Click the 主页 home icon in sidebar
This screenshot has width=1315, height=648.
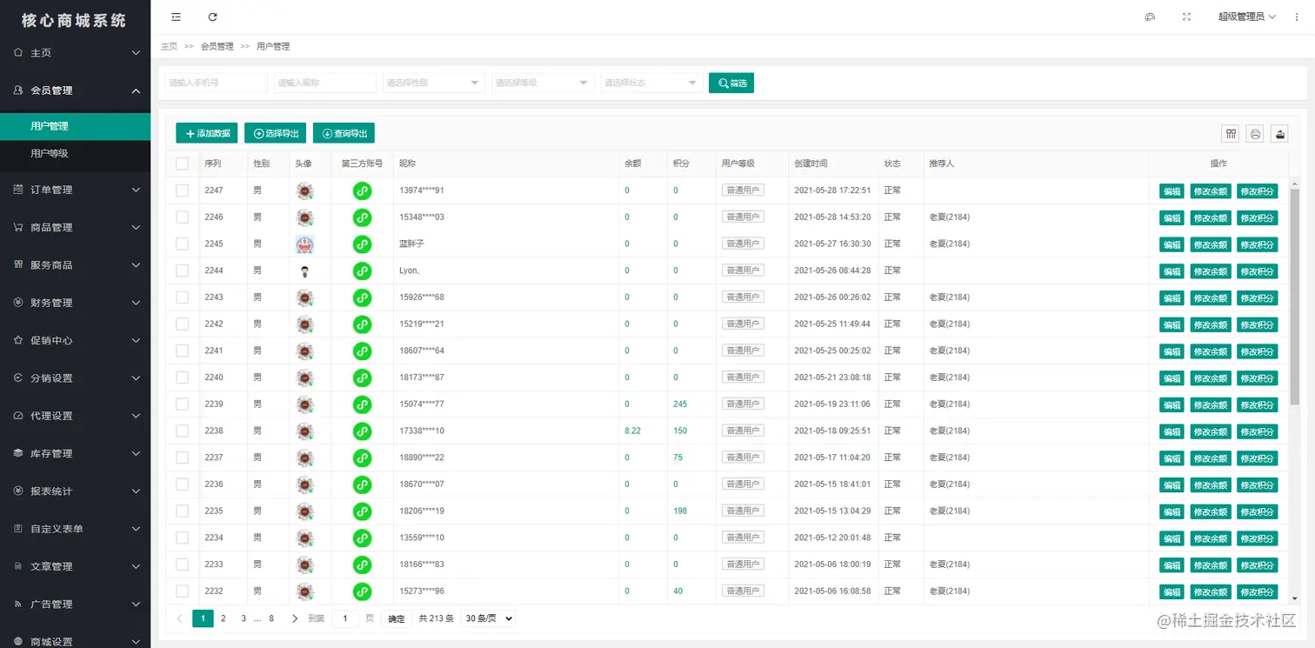(x=18, y=52)
